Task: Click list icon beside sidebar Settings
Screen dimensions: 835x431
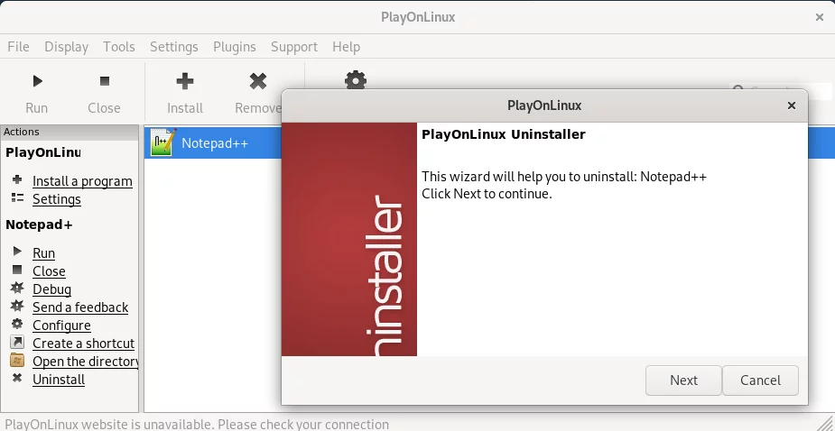Action: coord(17,198)
